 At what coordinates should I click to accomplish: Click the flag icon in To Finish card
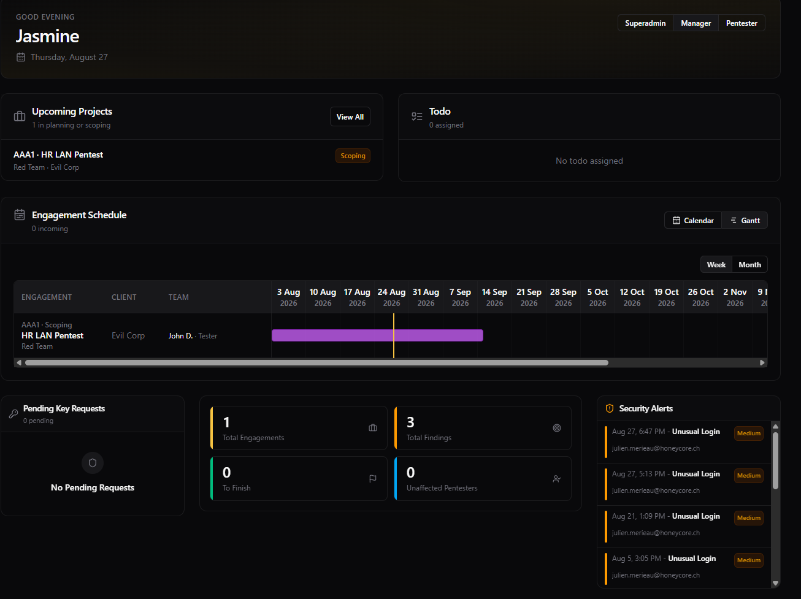tap(373, 479)
